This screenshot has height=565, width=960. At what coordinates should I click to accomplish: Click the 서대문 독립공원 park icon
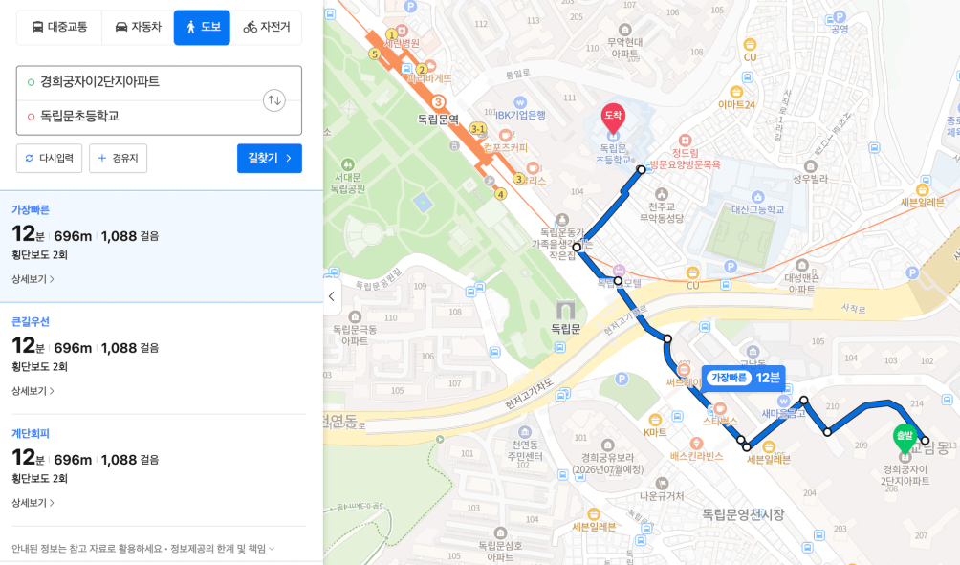tap(348, 164)
